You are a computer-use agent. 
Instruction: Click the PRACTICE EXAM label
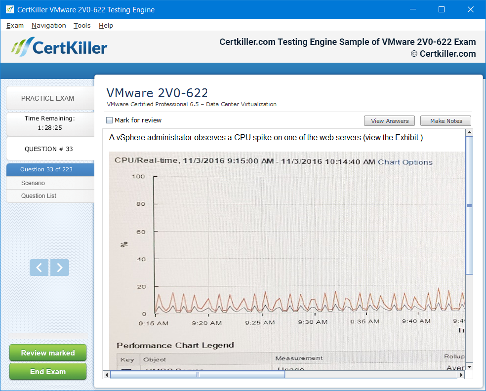(x=48, y=98)
